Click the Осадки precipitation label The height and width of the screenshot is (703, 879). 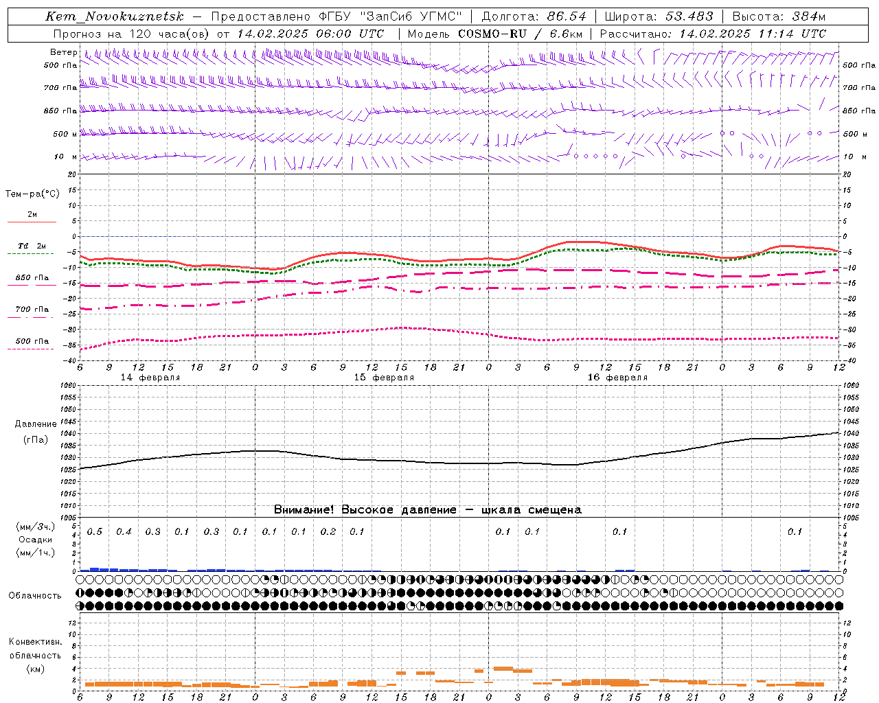point(36,540)
